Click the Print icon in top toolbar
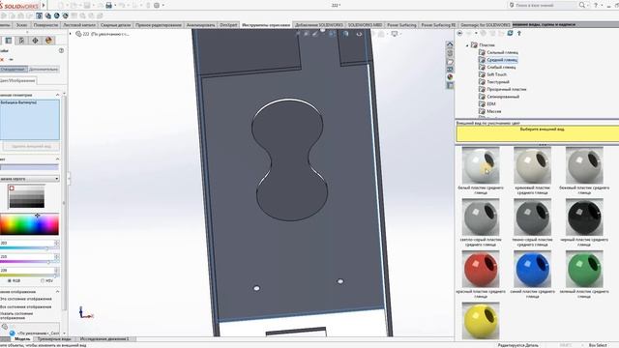619x348 pixels. pyautogui.click(x=108, y=6)
